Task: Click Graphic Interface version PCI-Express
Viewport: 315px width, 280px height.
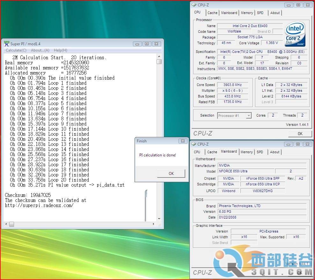Action: pyautogui.click(x=268, y=232)
